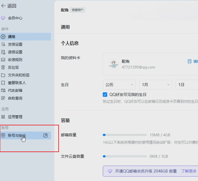Click the 个人信息 heading
Screen dimensions: 198x181
(70, 43)
